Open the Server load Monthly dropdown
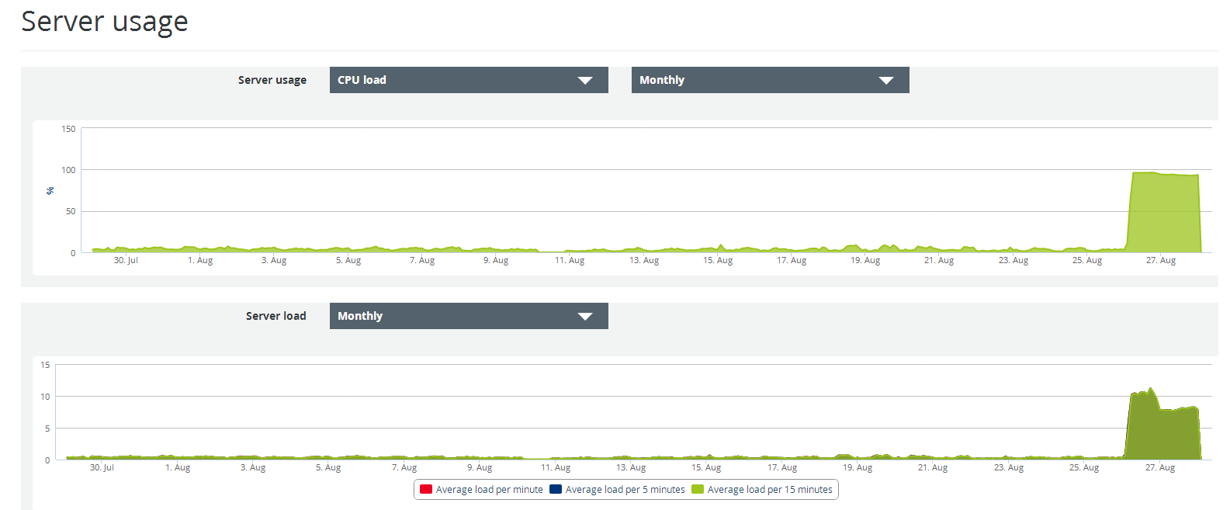 click(469, 316)
